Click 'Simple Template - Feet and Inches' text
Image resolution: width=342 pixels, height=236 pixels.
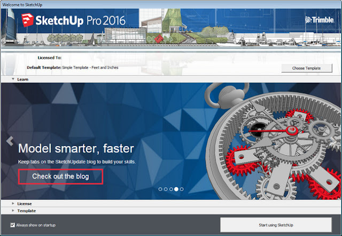(x=90, y=68)
